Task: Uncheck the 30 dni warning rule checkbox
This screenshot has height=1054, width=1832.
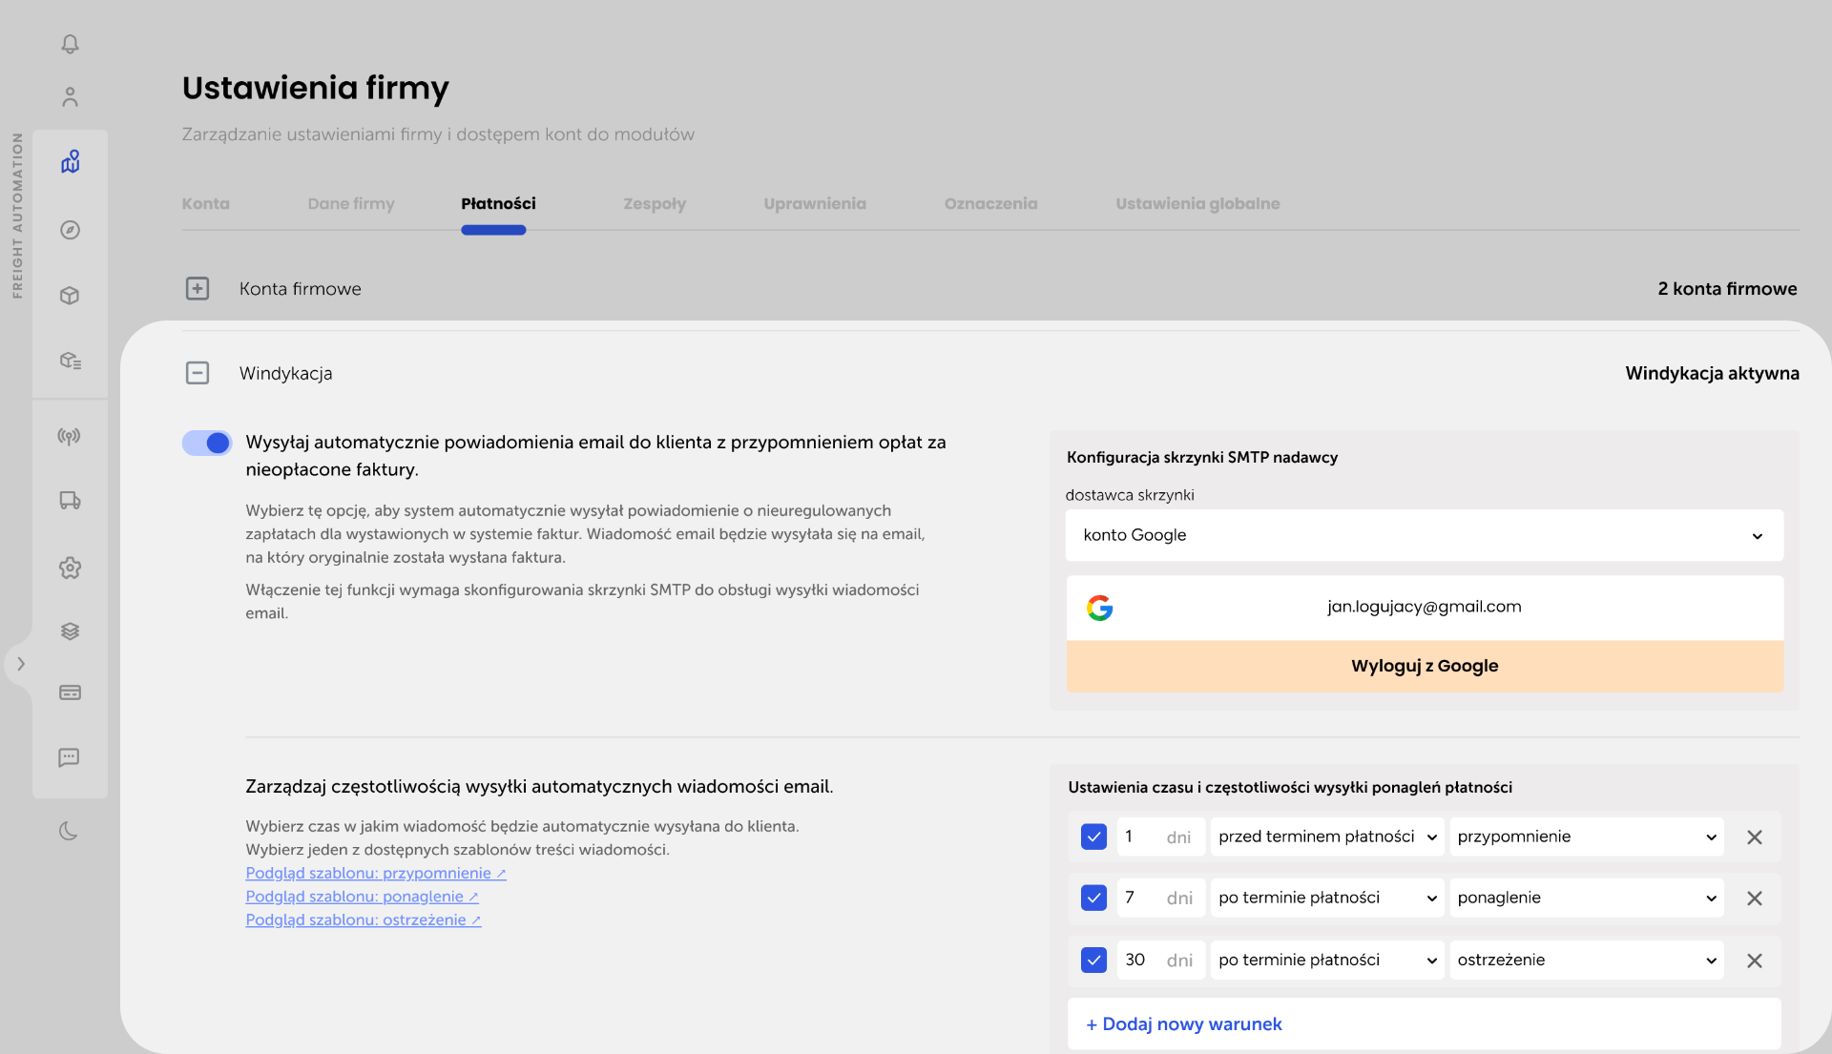Action: point(1093,960)
